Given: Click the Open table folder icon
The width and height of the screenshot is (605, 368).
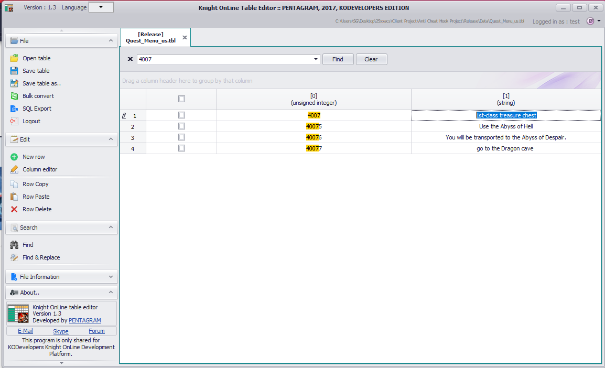Looking at the screenshot, I should tap(14, 58).
